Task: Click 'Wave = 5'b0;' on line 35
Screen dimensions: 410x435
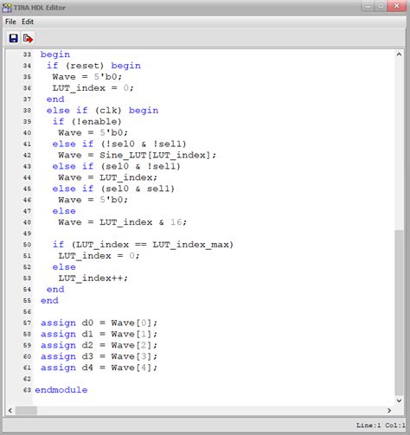Action: (x=87, y=77)
